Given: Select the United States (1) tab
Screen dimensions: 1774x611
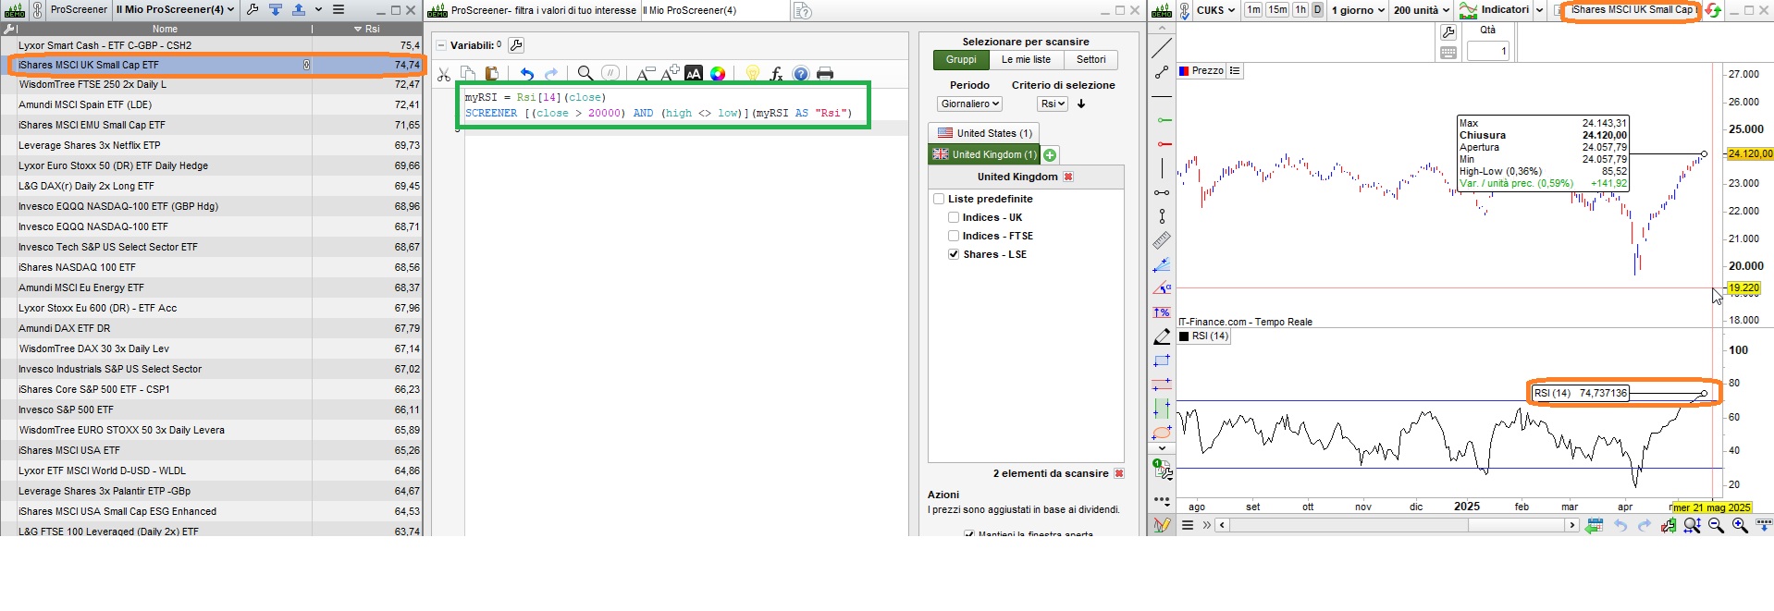Looking at the screenshot, I should pos(984,133).
